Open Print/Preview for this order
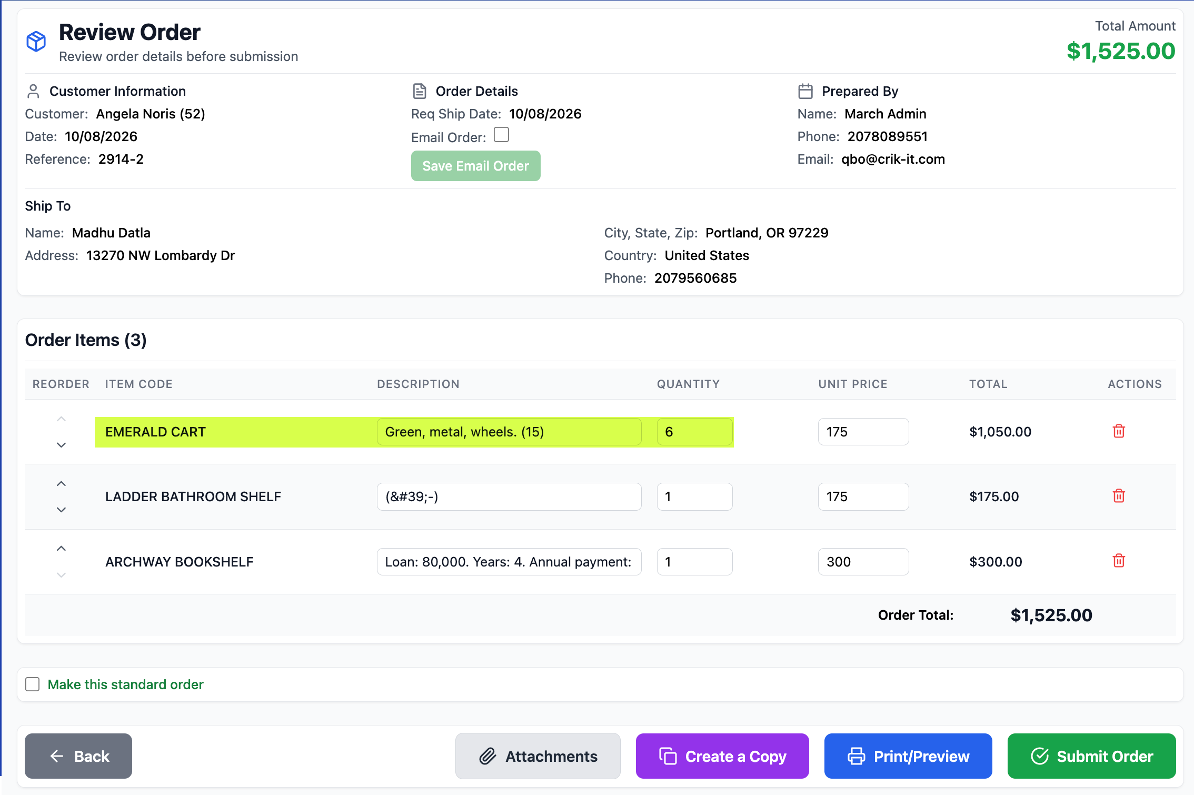 click(x=908, y=756)
